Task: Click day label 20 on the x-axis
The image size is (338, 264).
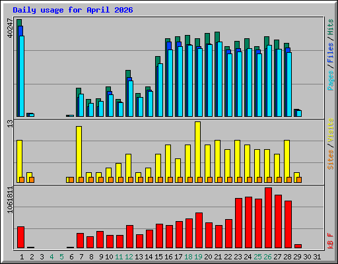Action: coord(208,257)
